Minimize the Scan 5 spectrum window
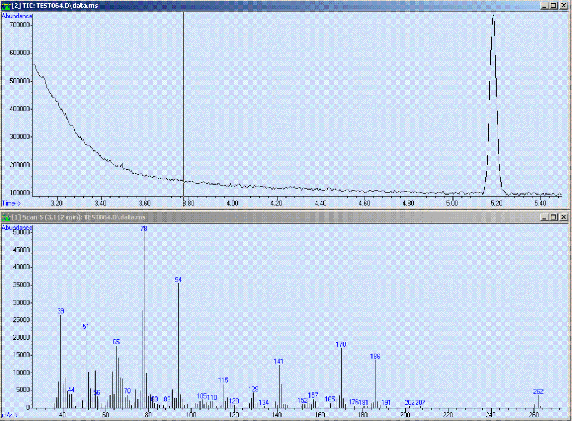 (x=545, y=217)
